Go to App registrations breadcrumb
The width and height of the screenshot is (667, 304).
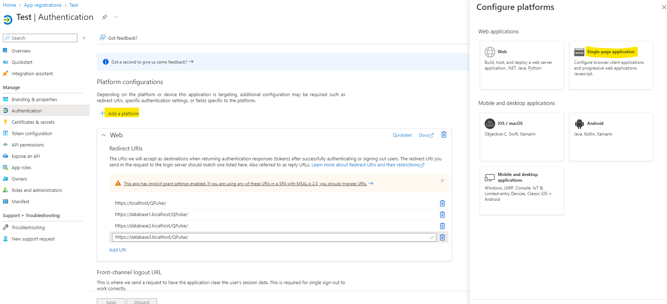43,5
